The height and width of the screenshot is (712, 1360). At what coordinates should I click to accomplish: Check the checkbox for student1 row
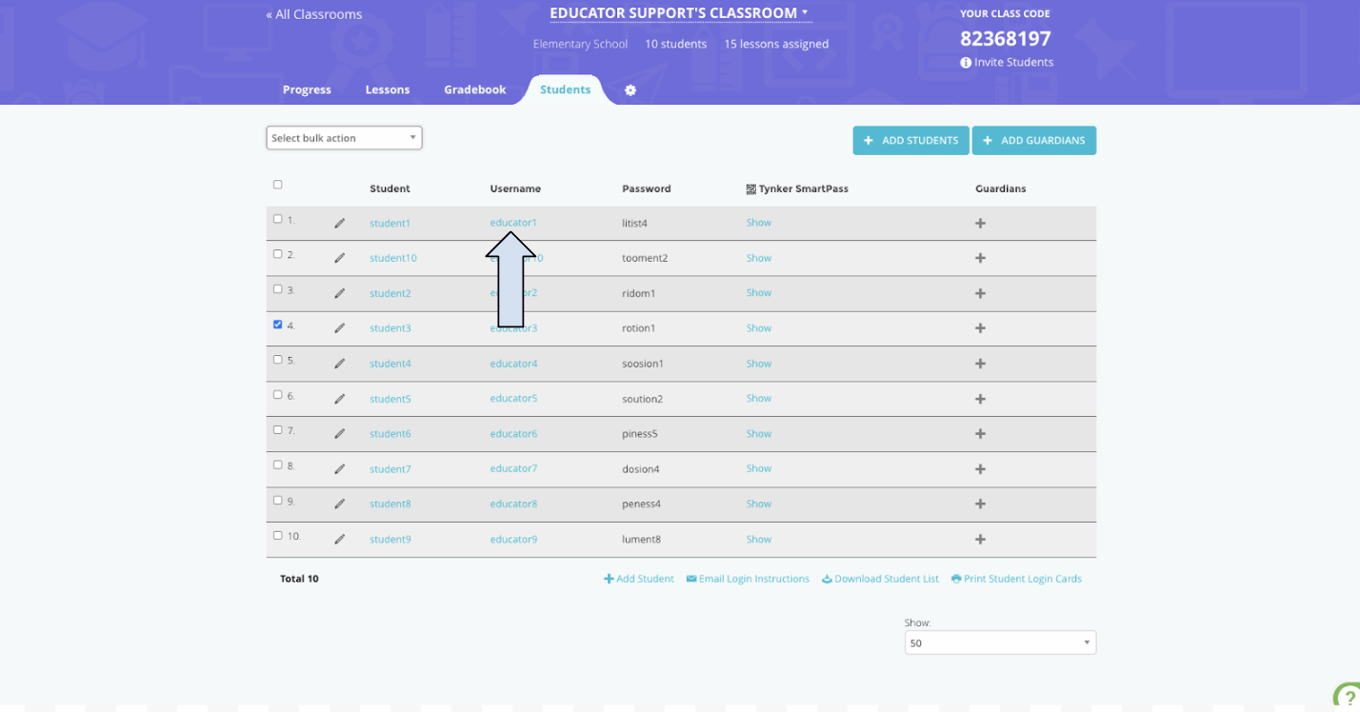278,219
